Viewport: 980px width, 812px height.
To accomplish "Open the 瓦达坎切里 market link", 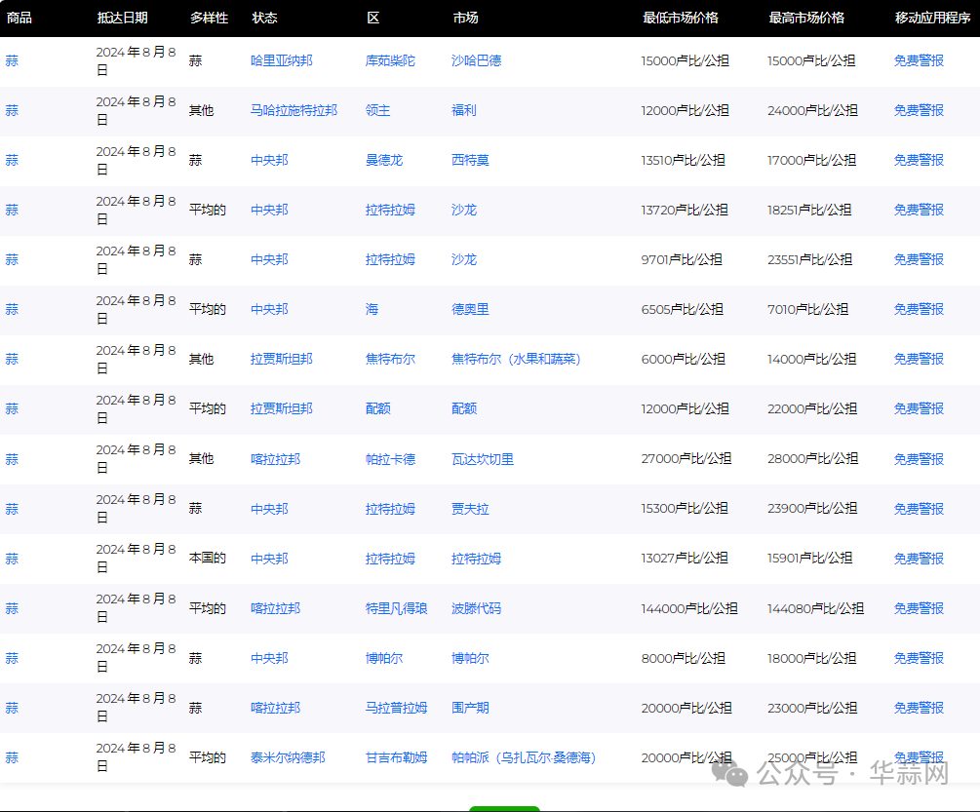I will 483,459.
